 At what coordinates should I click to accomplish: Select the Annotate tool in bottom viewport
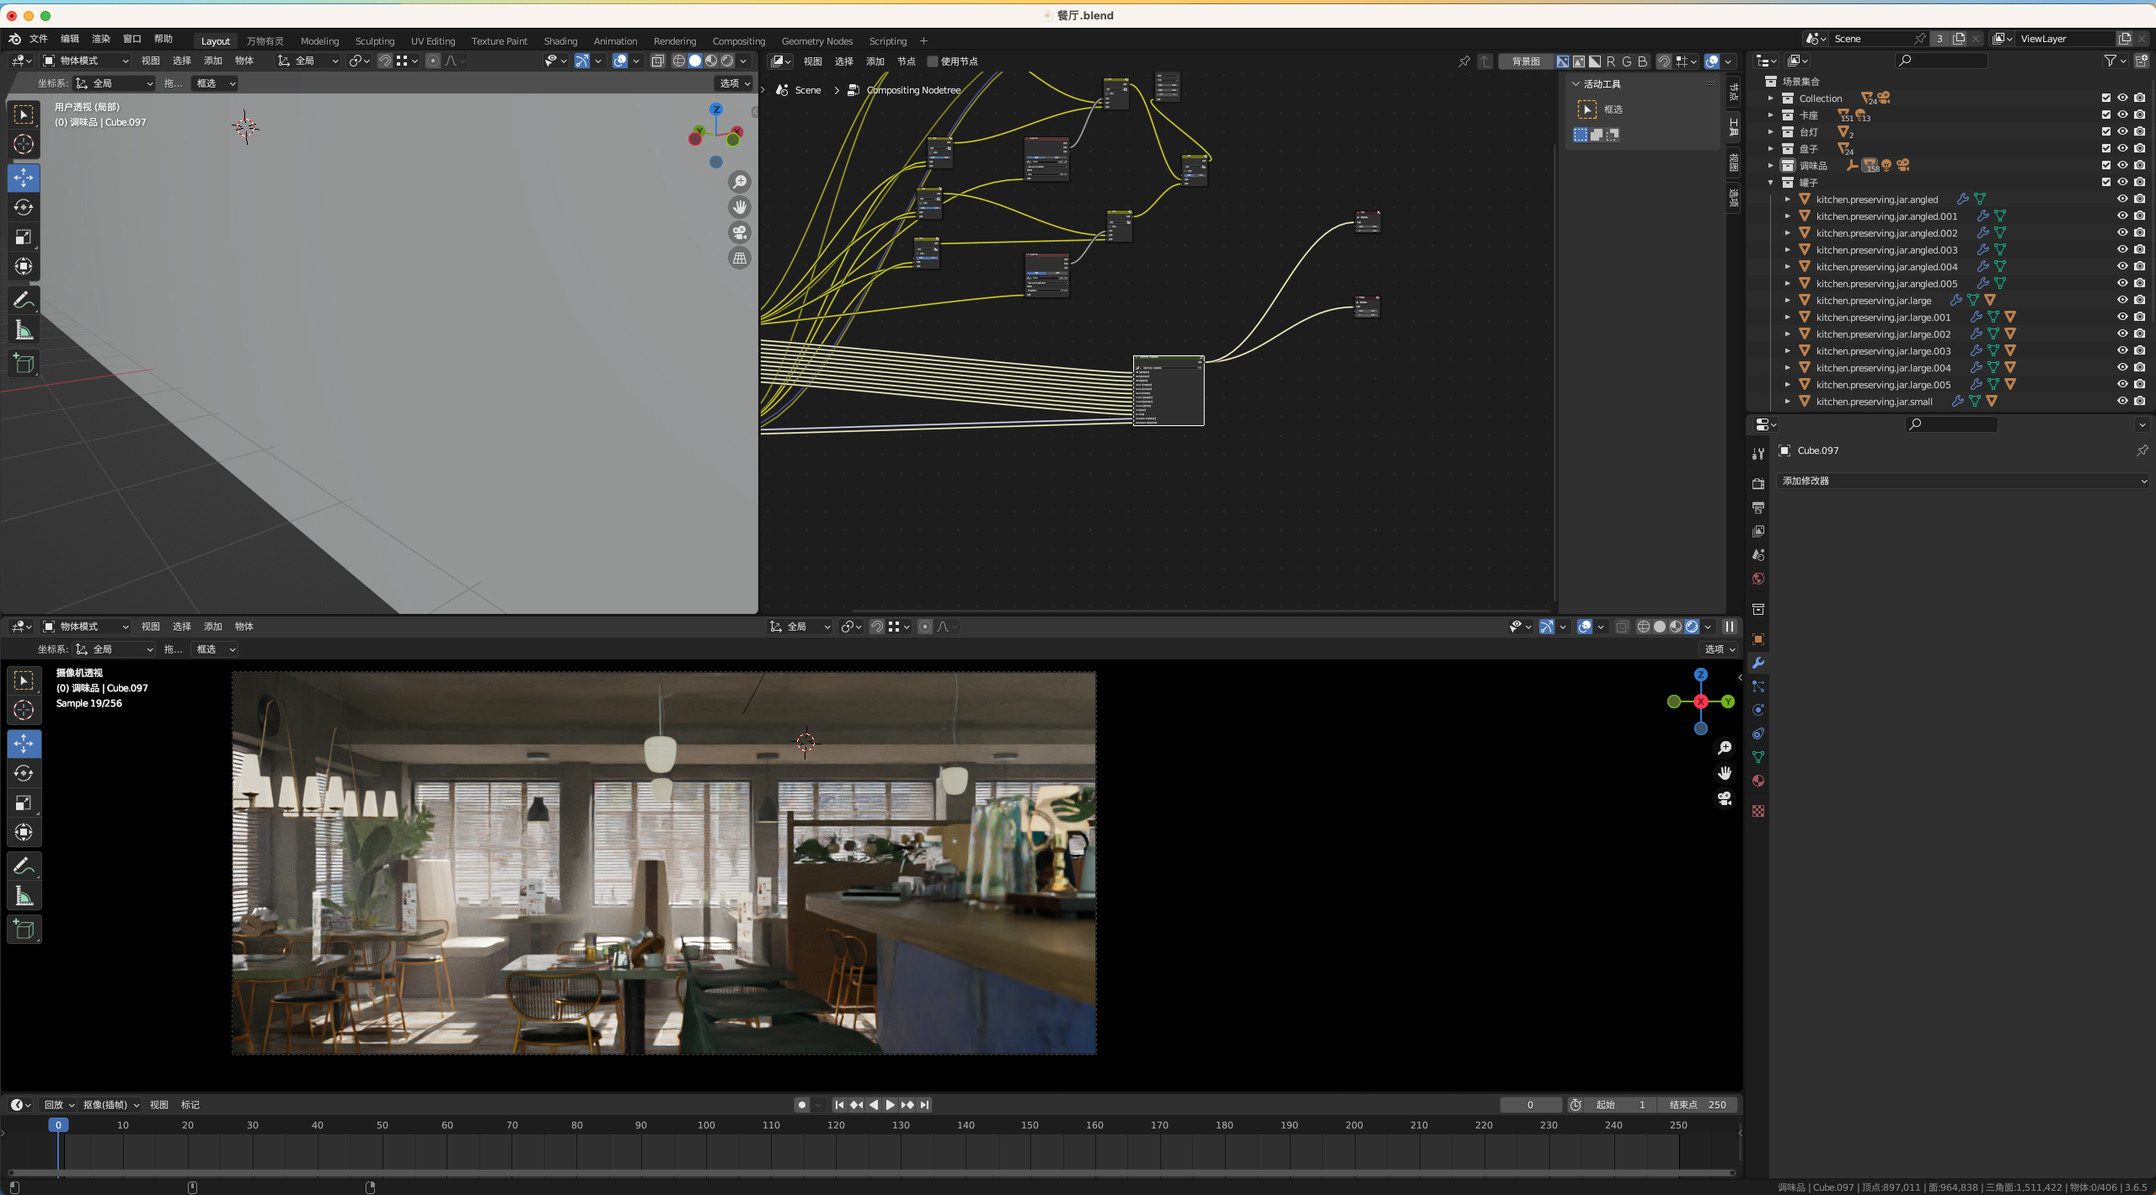(x=24, y=866)
